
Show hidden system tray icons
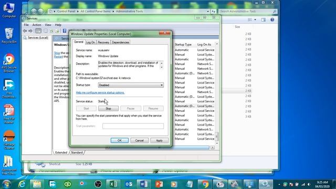(279, 184)
